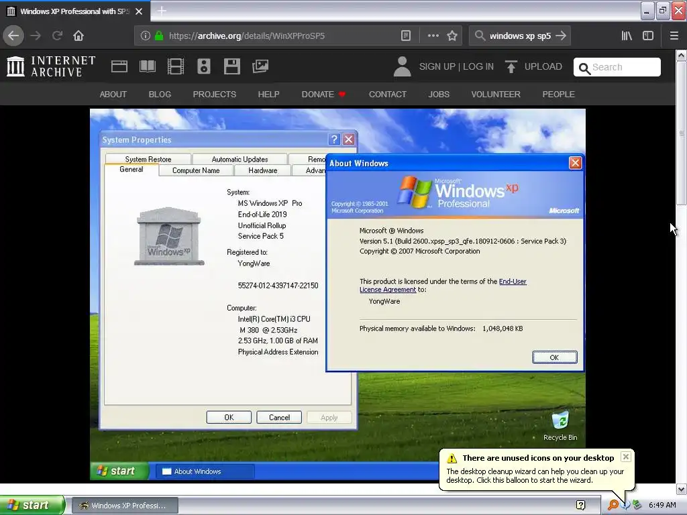Go back using browser back arrow
This screenshot has width=687, height=515.
13,36
